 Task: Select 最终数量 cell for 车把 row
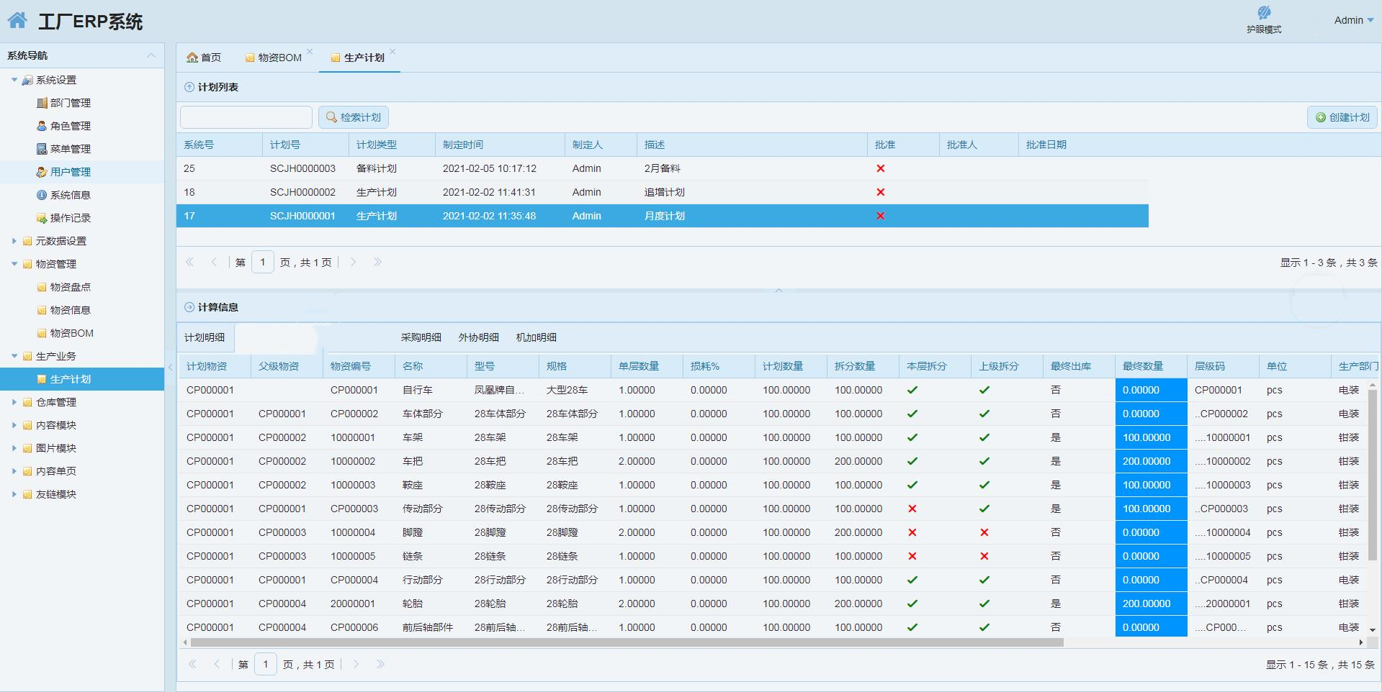1151,461
